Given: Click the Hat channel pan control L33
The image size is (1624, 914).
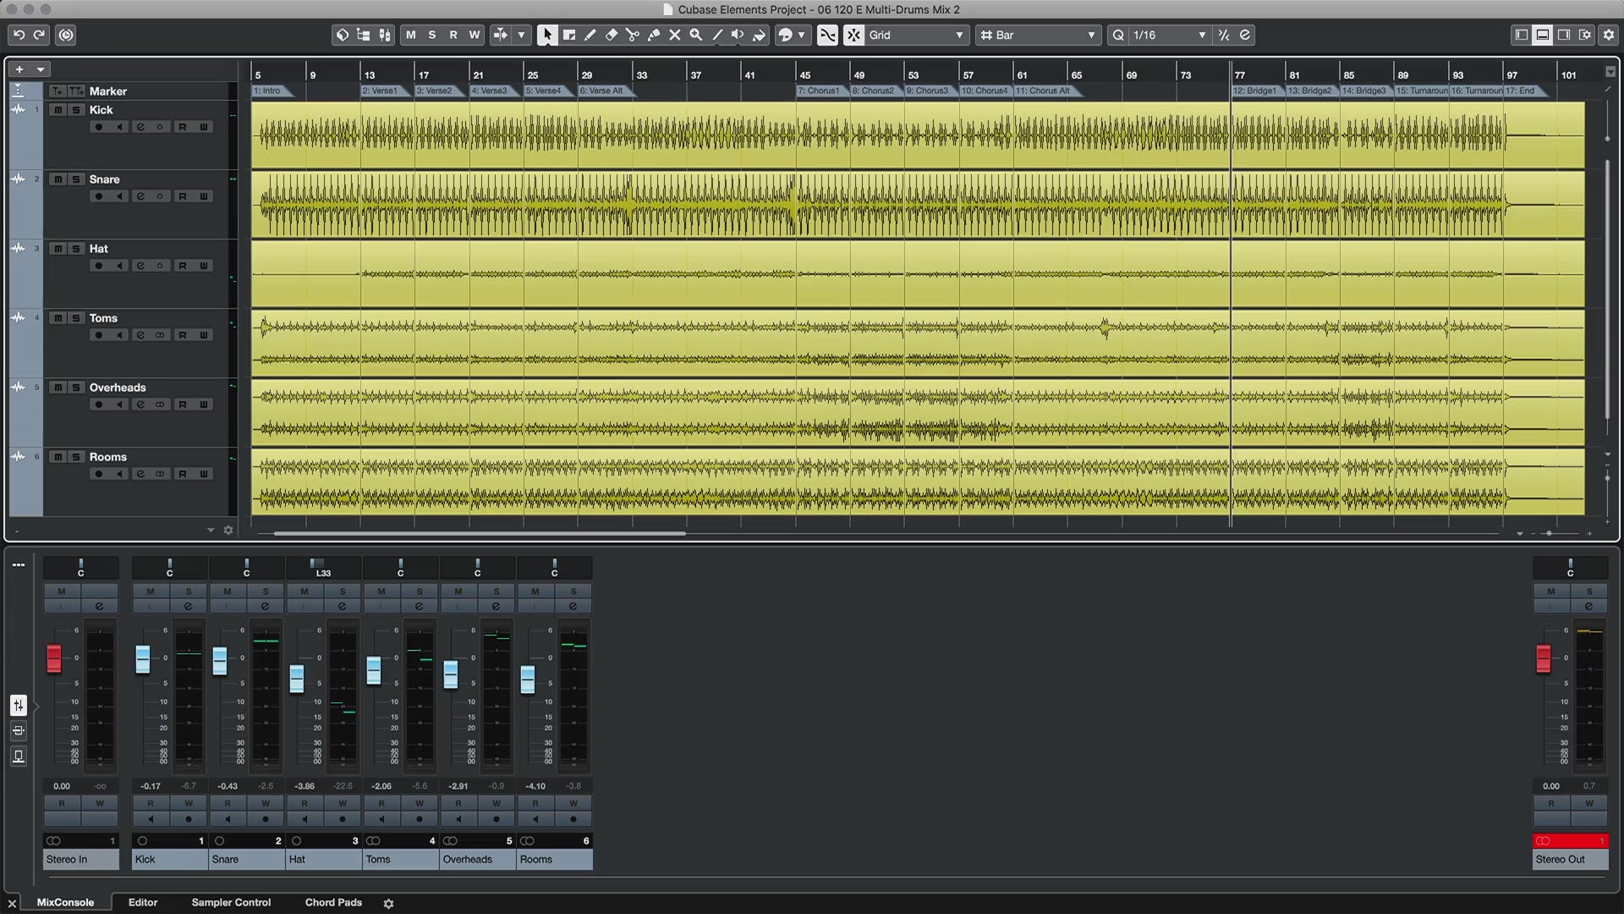Looking at the screenshot, I should tap(323, 568).
